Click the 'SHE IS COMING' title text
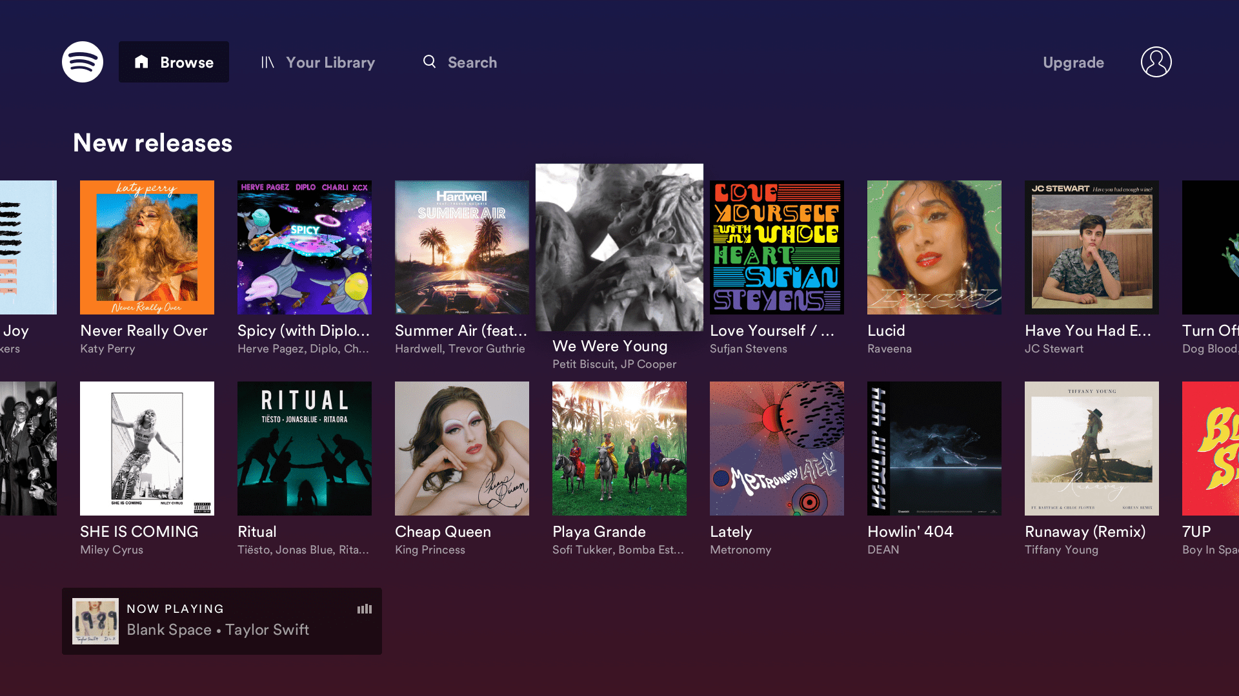The width and height of the screenshot is (1239, 696). (139, 532)
